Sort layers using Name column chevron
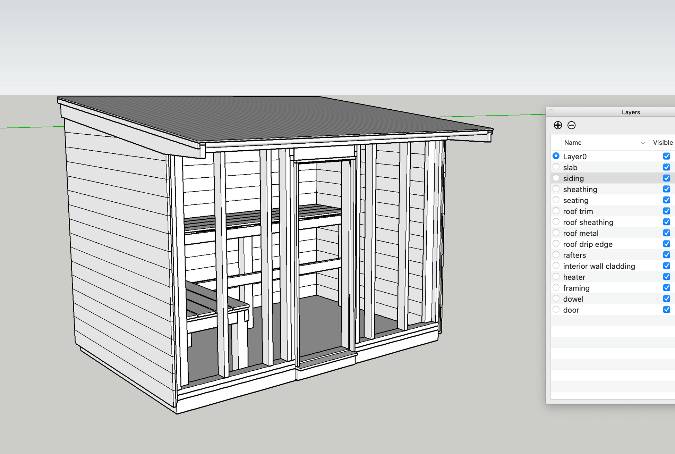The width and height of the screenshot is (675, 454). click(643, 143)
